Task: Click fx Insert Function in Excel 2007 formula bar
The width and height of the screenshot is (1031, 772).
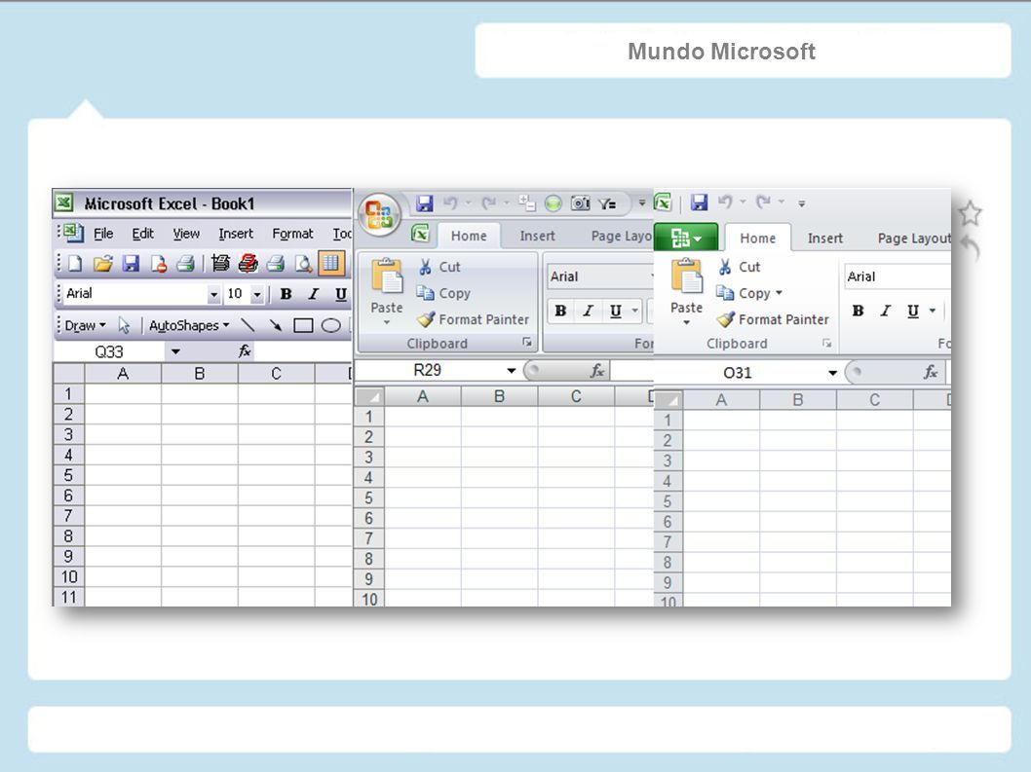Action: [597, 371]
